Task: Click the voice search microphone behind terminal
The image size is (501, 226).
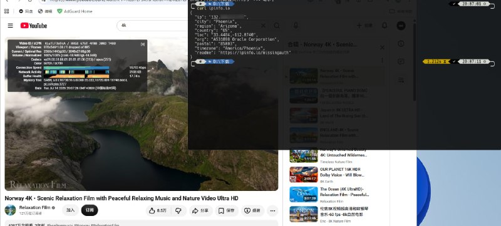Action: pos(296,26)
